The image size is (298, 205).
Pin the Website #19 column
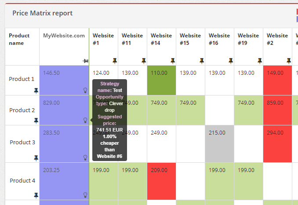click(260, 61)
